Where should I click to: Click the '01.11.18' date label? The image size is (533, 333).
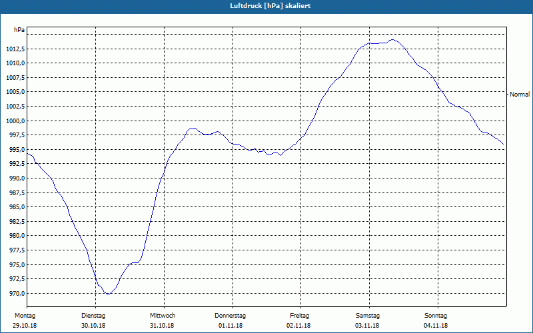[231, 326]
